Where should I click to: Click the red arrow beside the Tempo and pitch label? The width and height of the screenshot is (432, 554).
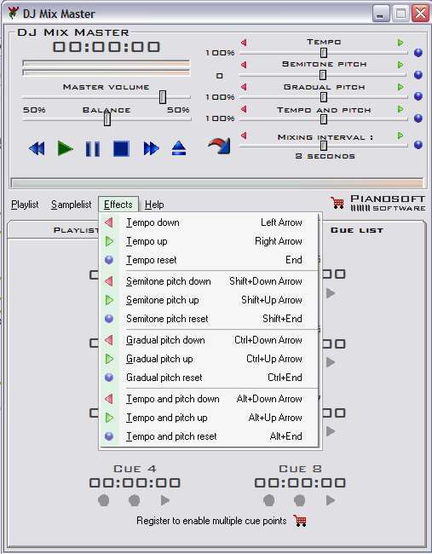point(244,109)
